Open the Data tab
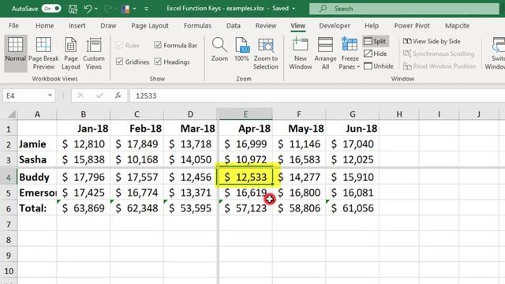505x284 pixels. point(234,26)
